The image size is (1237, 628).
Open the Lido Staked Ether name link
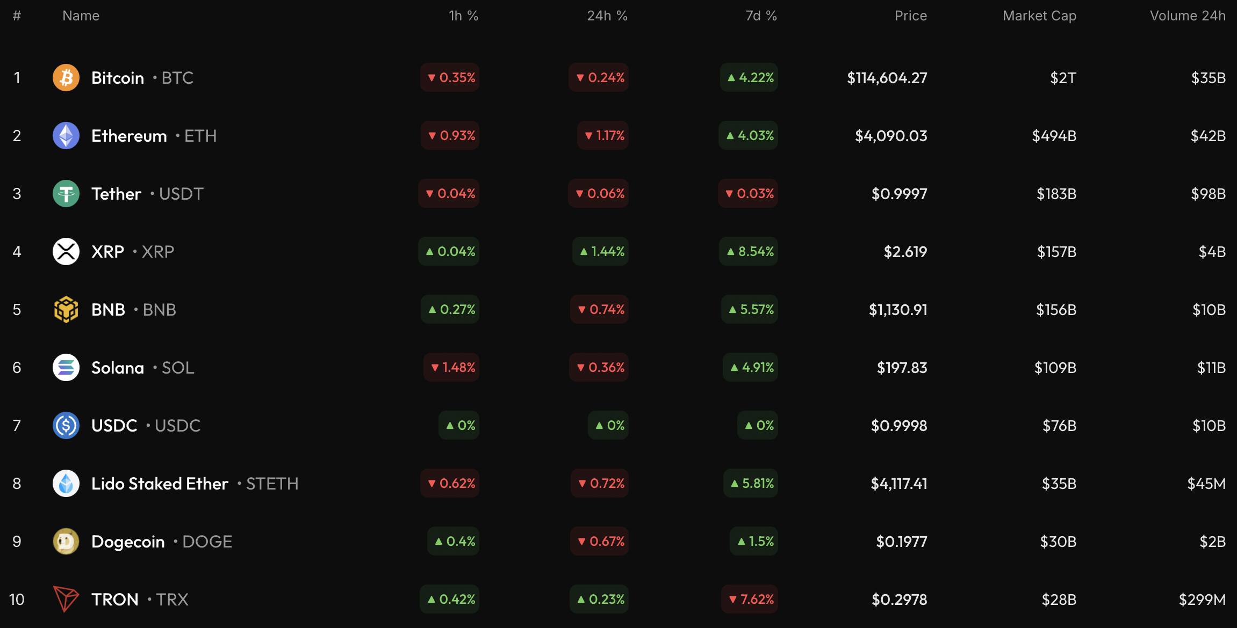click(160, 484)
